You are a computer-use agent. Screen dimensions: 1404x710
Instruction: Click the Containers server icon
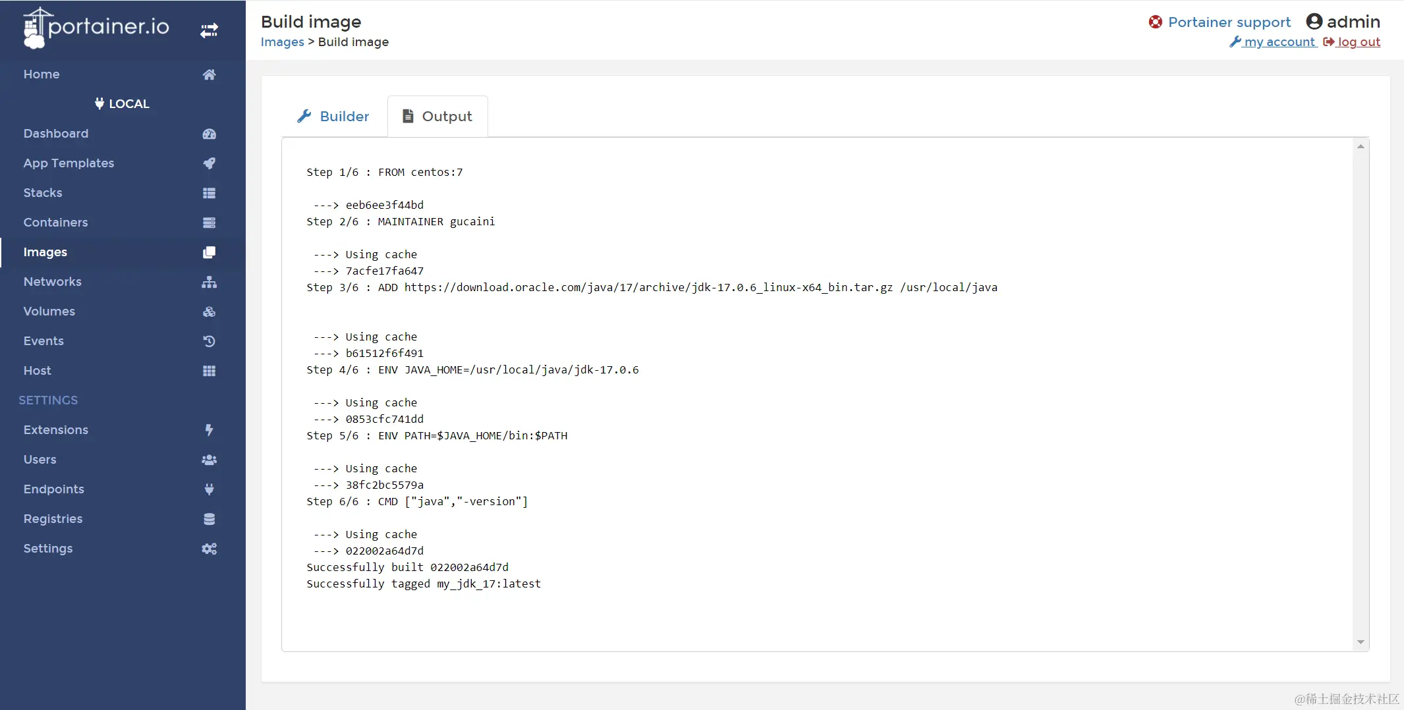click(209, 223)
